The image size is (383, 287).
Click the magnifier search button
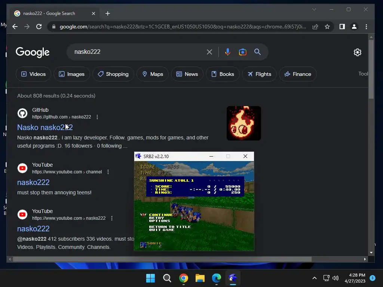257,52
